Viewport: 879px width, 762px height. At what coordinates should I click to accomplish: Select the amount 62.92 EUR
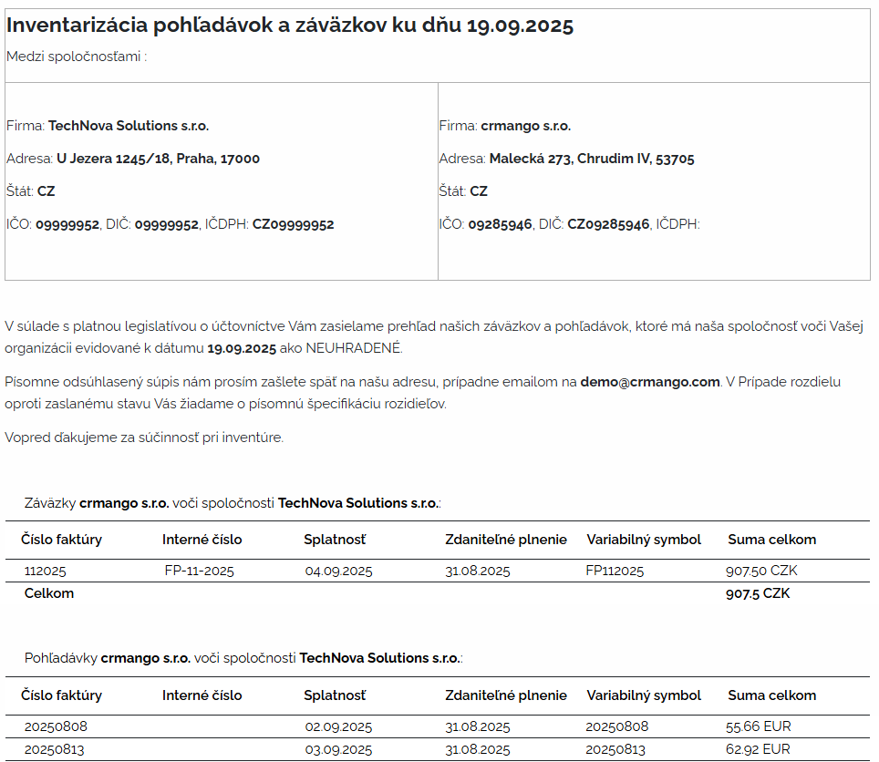tap(758, 750)
